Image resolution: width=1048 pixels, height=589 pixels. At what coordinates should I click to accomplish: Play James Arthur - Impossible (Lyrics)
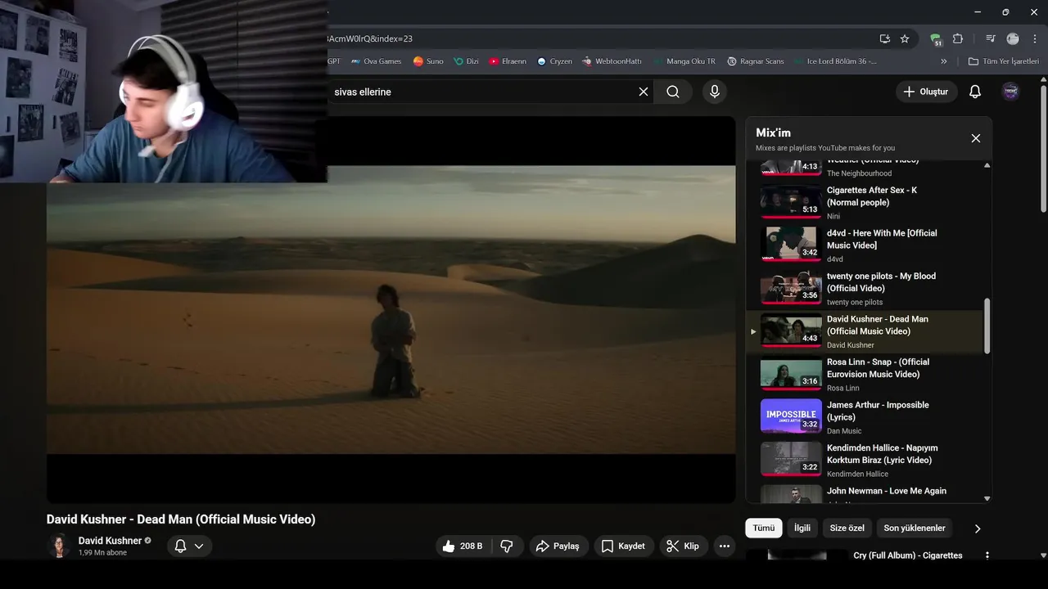click(864, 417)
